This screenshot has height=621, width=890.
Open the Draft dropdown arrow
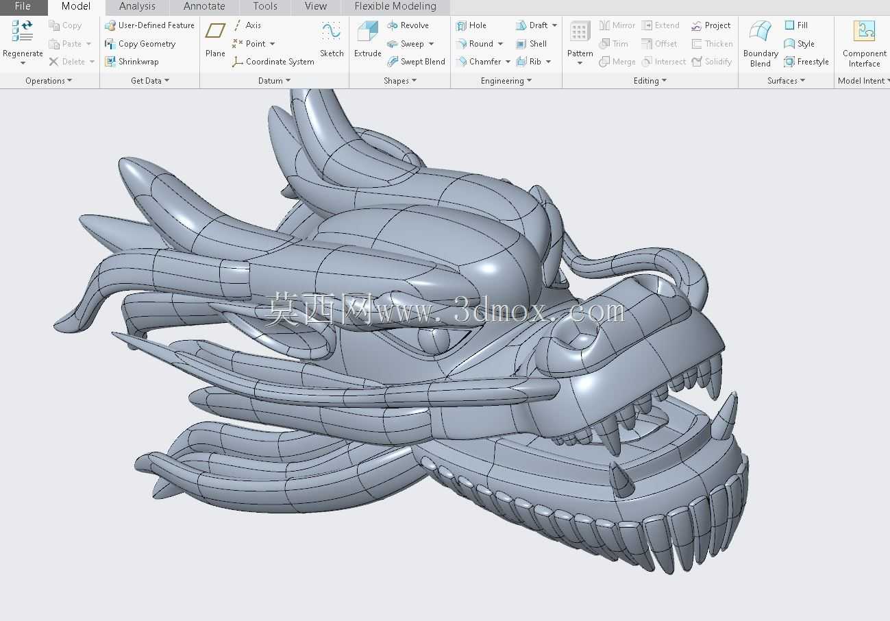pyautogui.click(x=554, y=25)
